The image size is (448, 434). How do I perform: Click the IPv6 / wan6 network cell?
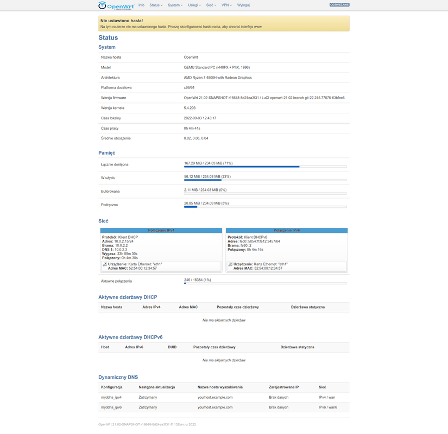coord(328,407)
